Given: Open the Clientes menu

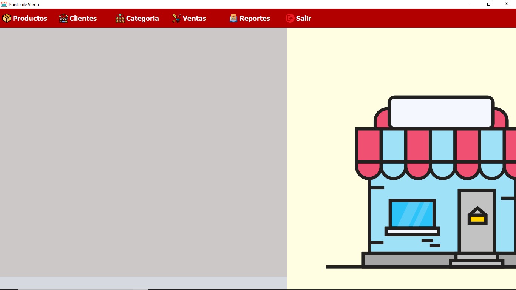Looking at the screenshot, I should coord(78,18).
